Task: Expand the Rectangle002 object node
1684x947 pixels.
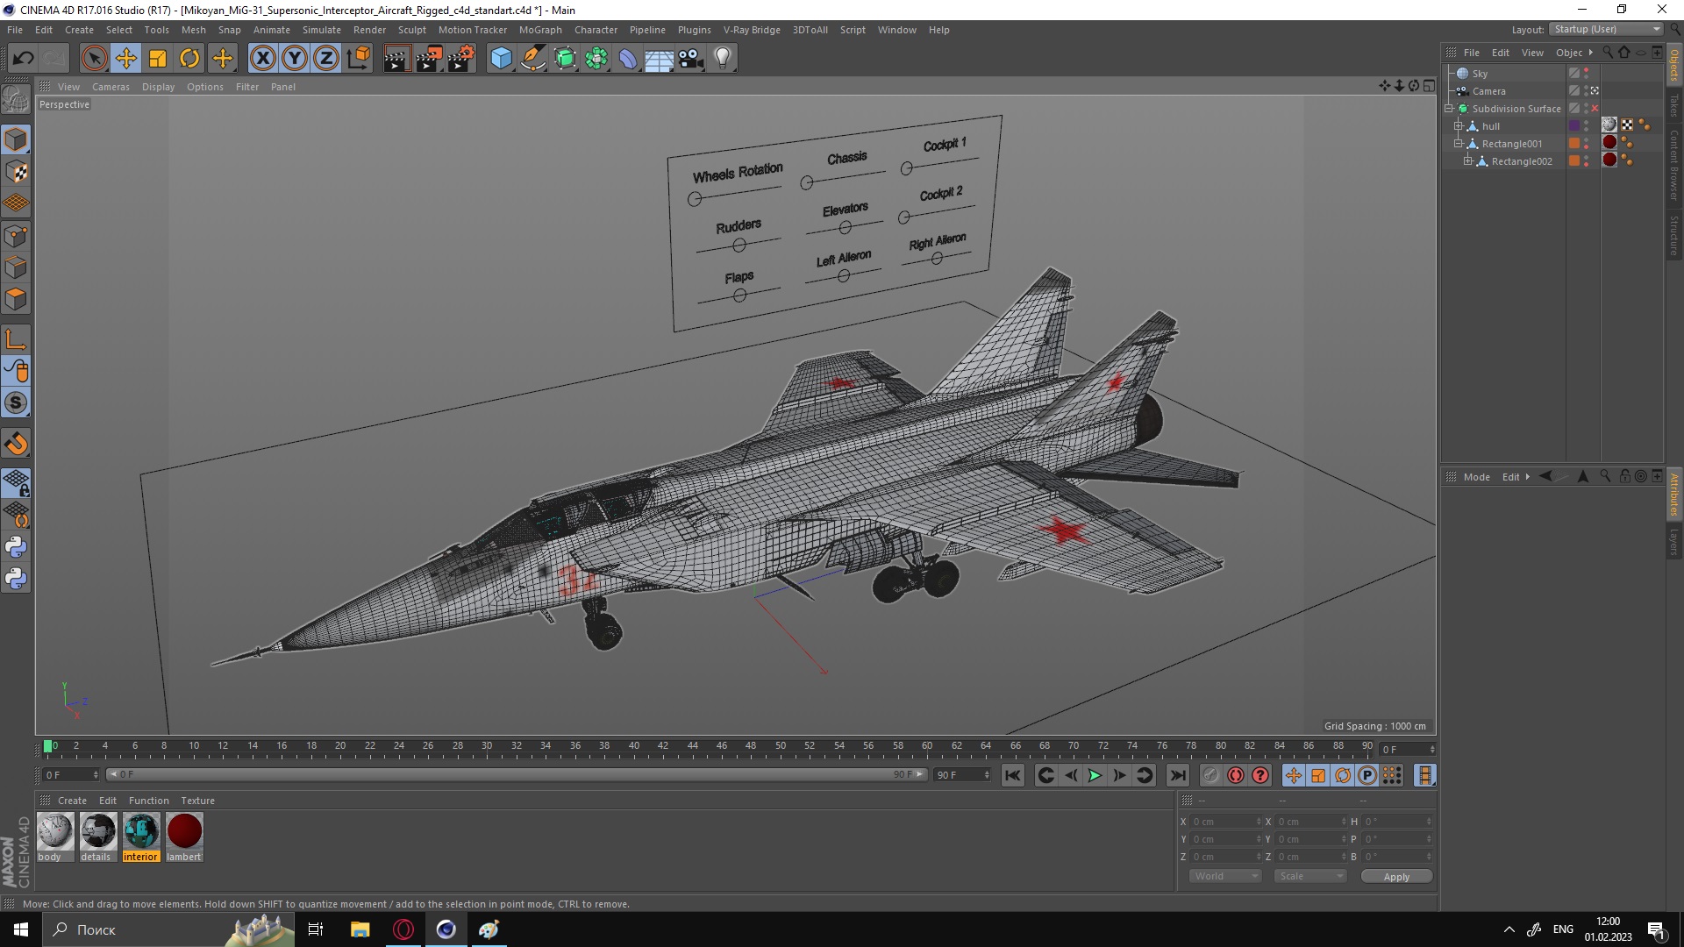Action: (x=1467, y=161)
